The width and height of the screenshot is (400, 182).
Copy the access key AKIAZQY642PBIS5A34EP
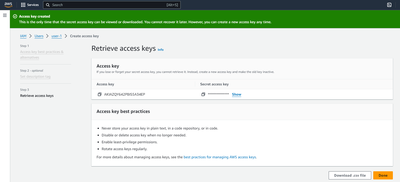[100, 94]
